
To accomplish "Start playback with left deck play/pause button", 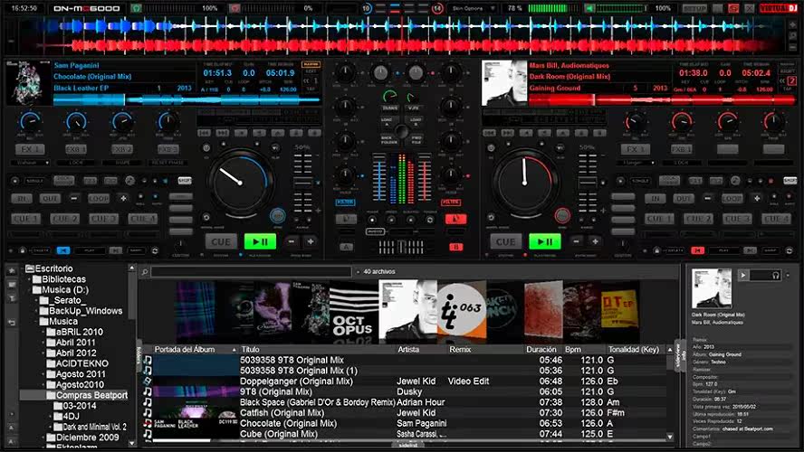I will (x=260, y=241).
